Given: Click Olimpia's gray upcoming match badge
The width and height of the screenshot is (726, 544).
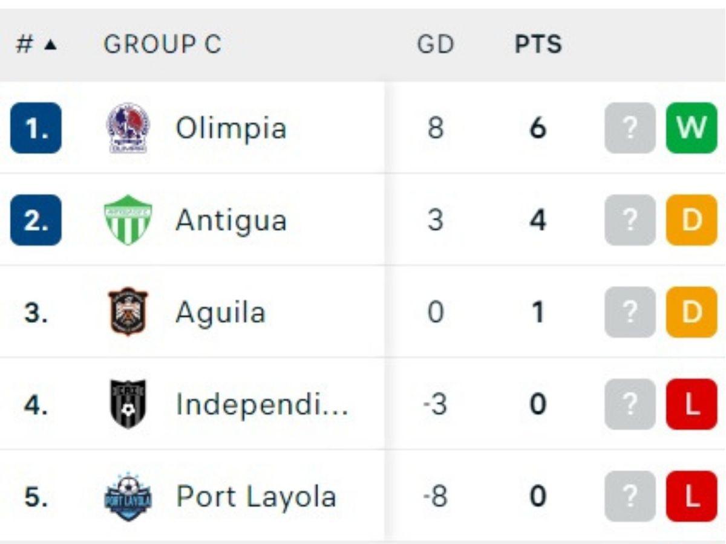Looking at the screenshot, I should [x=630, y=128].
